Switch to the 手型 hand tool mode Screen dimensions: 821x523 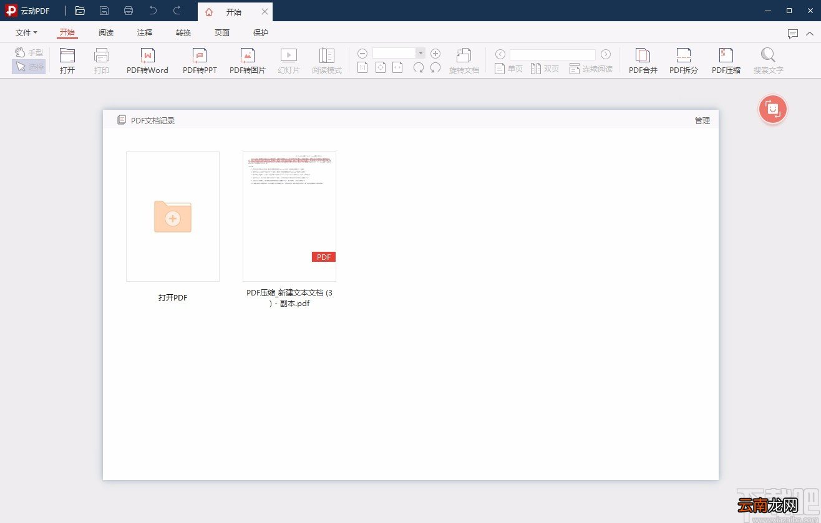(29, 53)
